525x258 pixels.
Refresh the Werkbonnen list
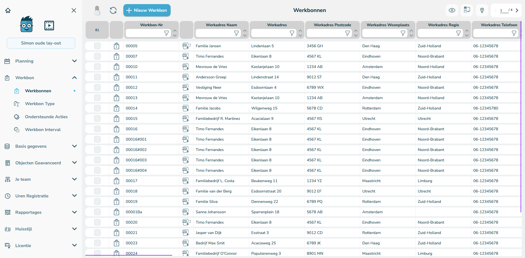tap(113, 10)
